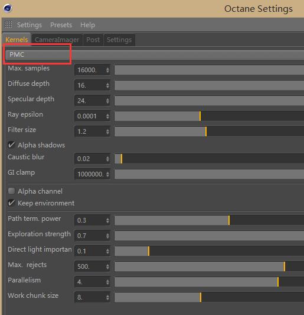Click the Max. samples slider bar

coord(209,70)
